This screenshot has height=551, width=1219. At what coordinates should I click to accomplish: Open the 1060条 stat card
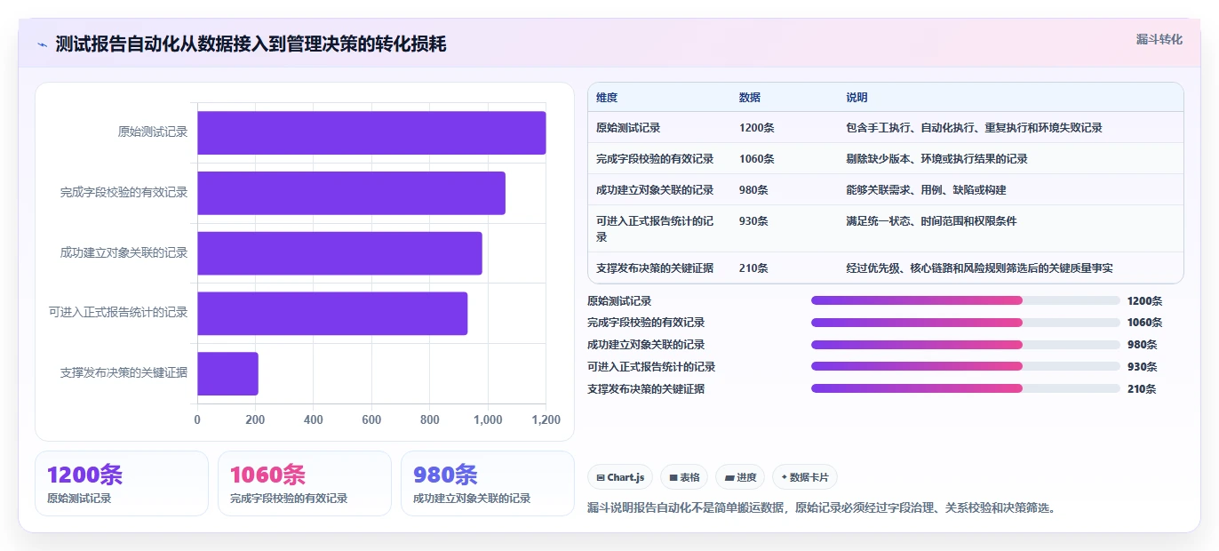pos(305,483)
